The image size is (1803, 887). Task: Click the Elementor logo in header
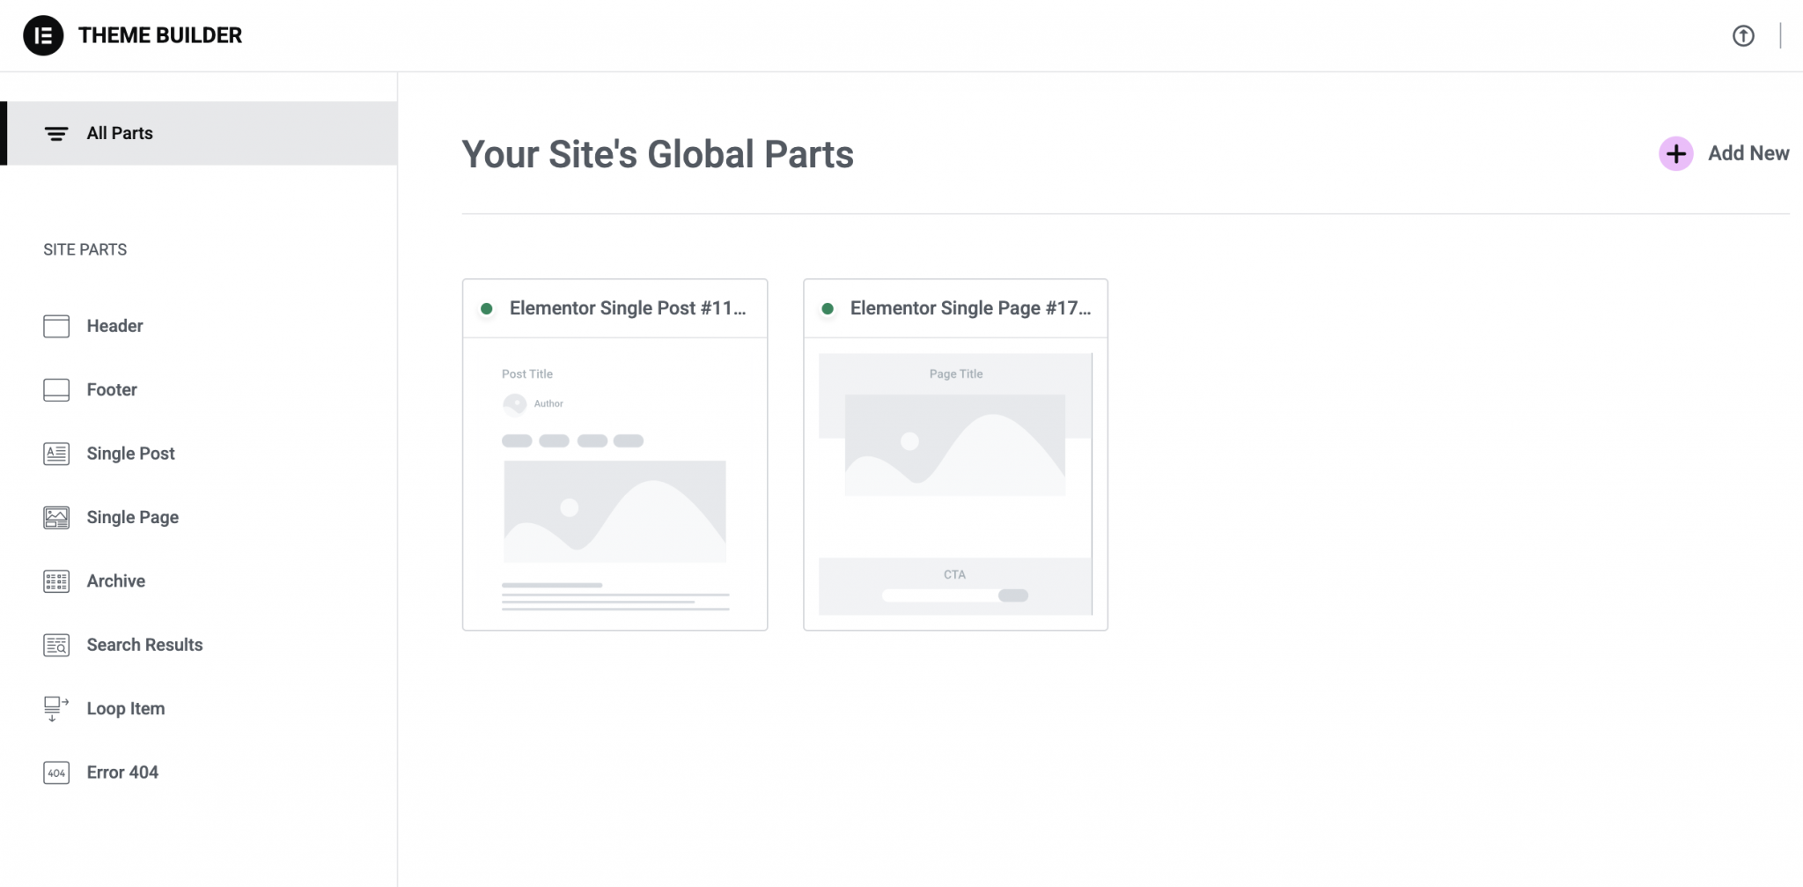tap(43, 35)
